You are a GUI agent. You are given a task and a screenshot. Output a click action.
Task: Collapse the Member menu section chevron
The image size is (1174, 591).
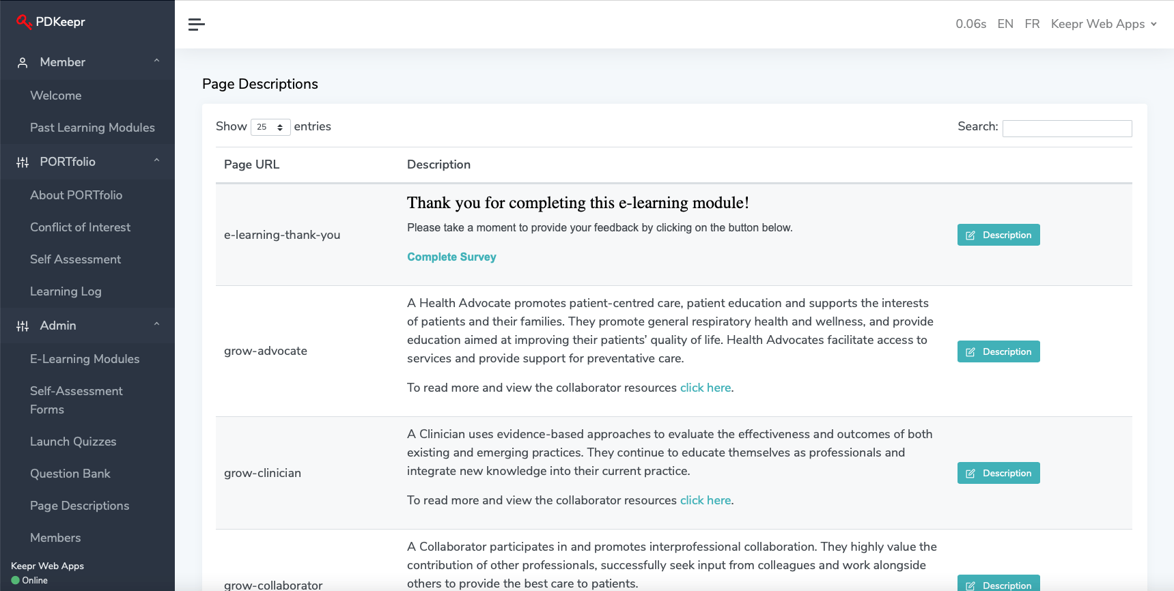(156, 61)
